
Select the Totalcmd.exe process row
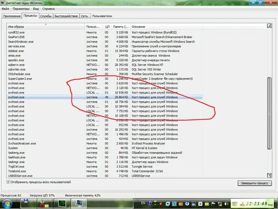[x=105, y=171]
